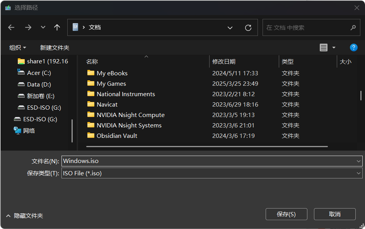This screenshot has width=365, height=229.
Task: Open the 保存类型 ISO File dropdown
Action: [212, 173]
